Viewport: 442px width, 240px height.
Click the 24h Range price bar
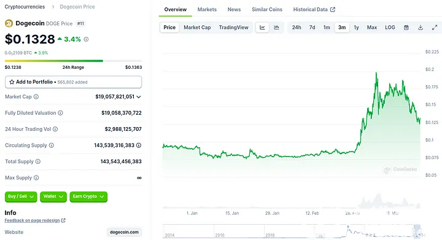pyautogui.click(x=73, y=61)
